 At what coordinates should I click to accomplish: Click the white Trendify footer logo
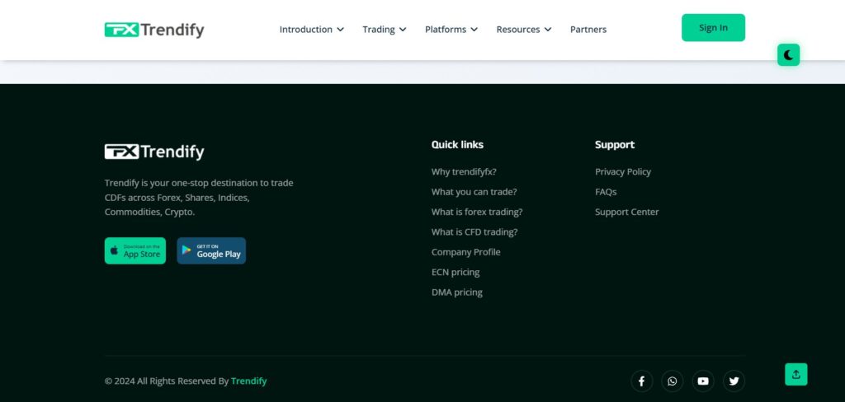154,152
